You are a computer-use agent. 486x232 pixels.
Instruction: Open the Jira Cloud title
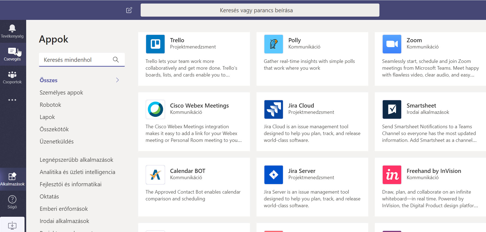tap(301, 106)
